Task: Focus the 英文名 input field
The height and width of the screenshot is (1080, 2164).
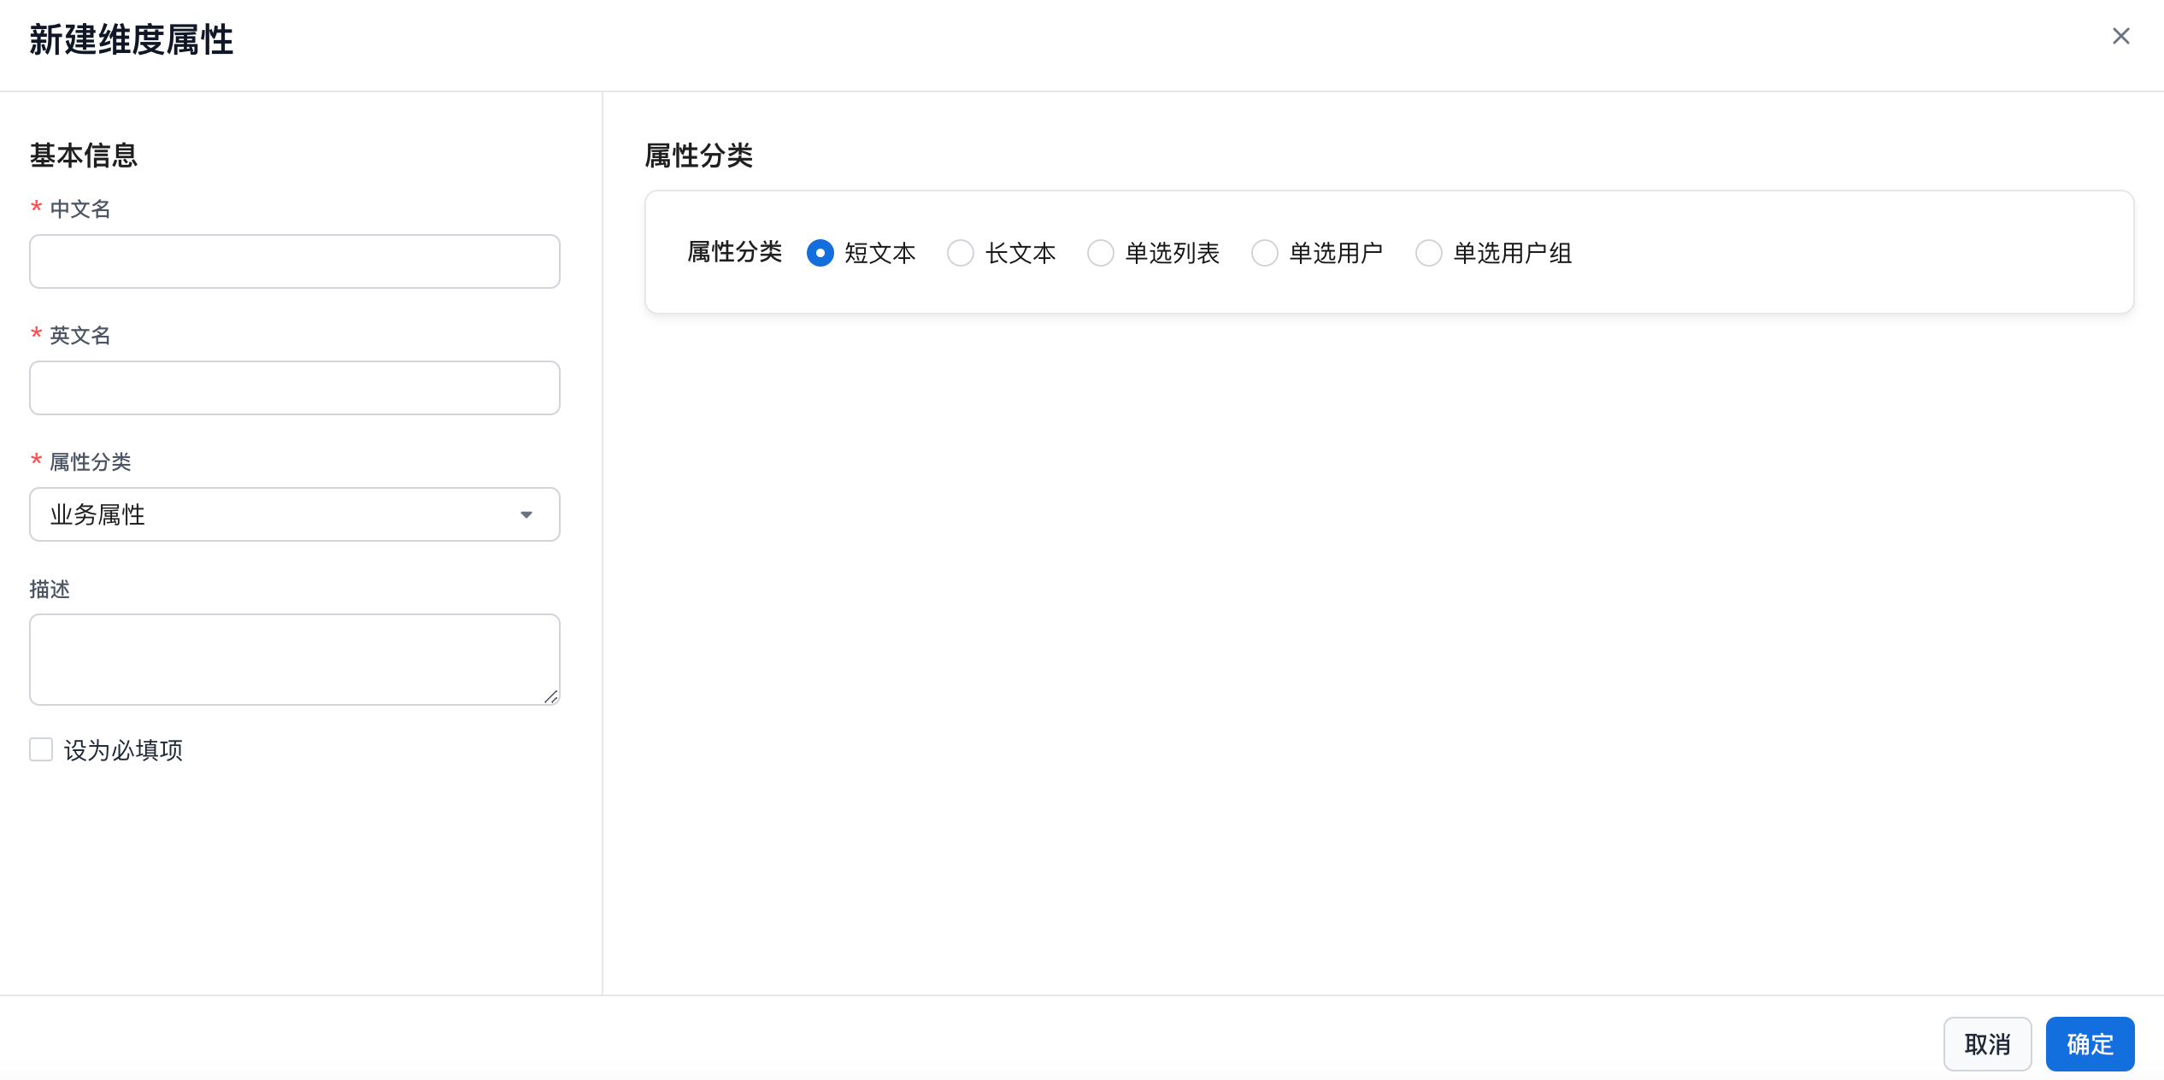Action: [x=294, y=388]
